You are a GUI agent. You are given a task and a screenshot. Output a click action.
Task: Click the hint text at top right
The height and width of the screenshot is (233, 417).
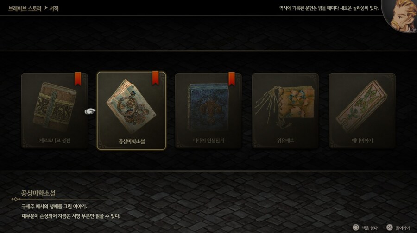click(329, 8)
